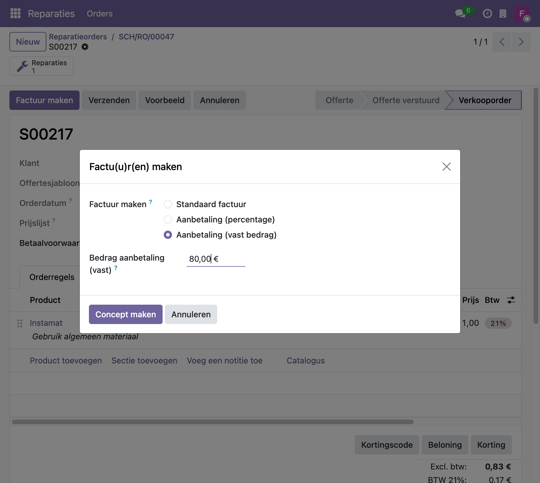Select Aanbetaling (vast bedrag) radio option

(x=168, y=235)
